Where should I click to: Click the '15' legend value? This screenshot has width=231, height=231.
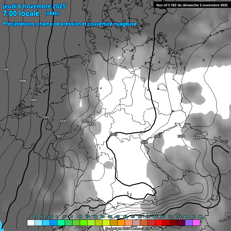coord(88,217)
